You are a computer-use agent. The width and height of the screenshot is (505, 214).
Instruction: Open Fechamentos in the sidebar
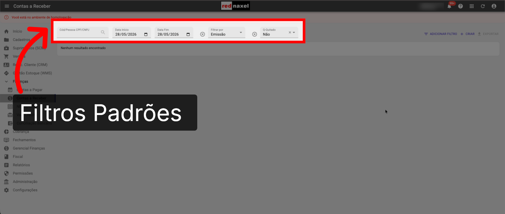click(x=24, y=140)
